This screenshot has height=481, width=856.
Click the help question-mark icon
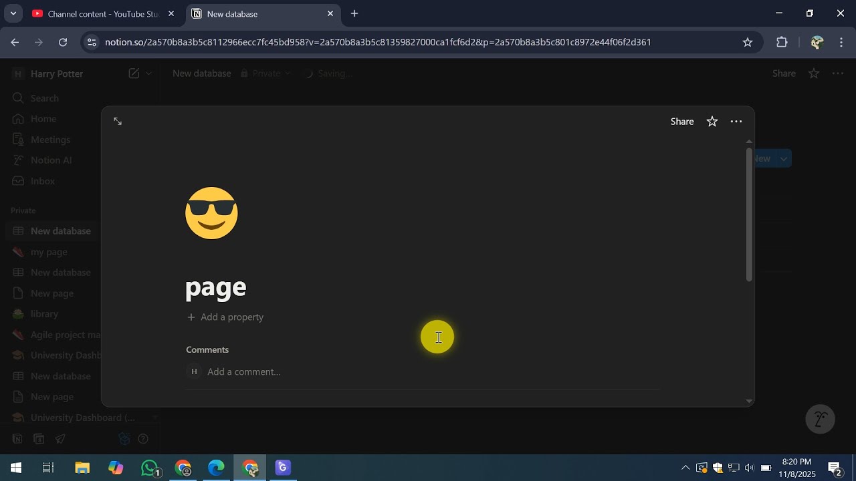143,439
